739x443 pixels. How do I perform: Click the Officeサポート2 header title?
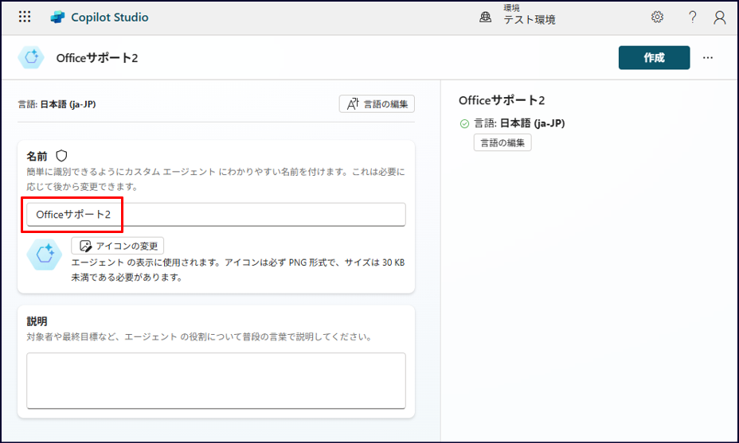[x=97, y=58]
